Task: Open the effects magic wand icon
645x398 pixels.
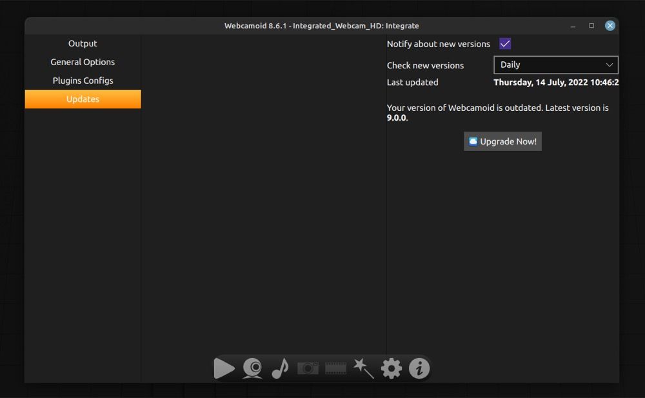Action: [364, 368]
